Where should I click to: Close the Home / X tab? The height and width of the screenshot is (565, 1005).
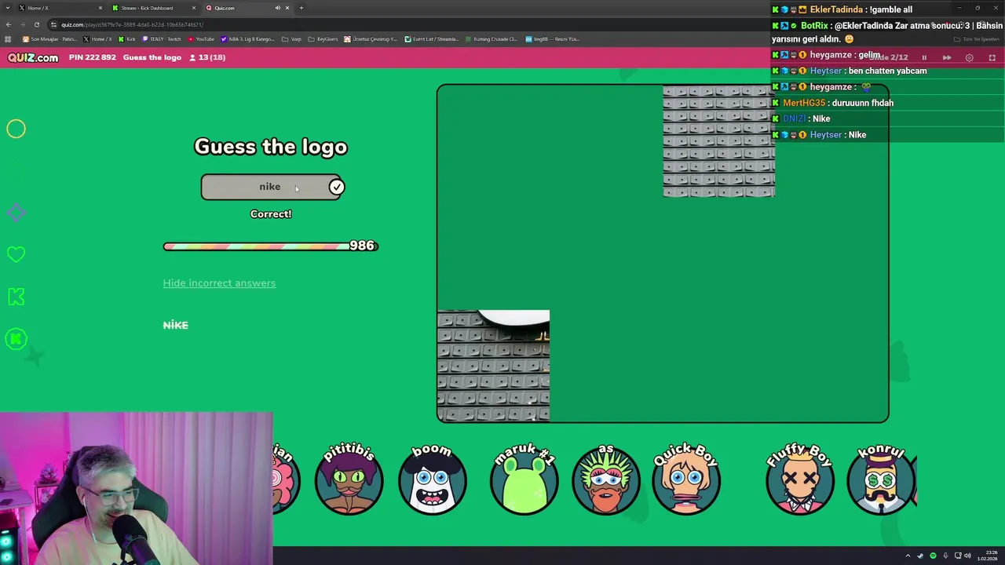pos(100,8)
